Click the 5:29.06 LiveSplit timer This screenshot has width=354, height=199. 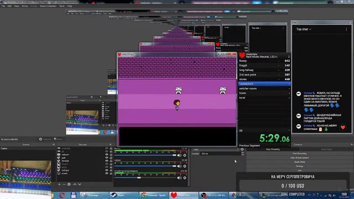[274, 138]
